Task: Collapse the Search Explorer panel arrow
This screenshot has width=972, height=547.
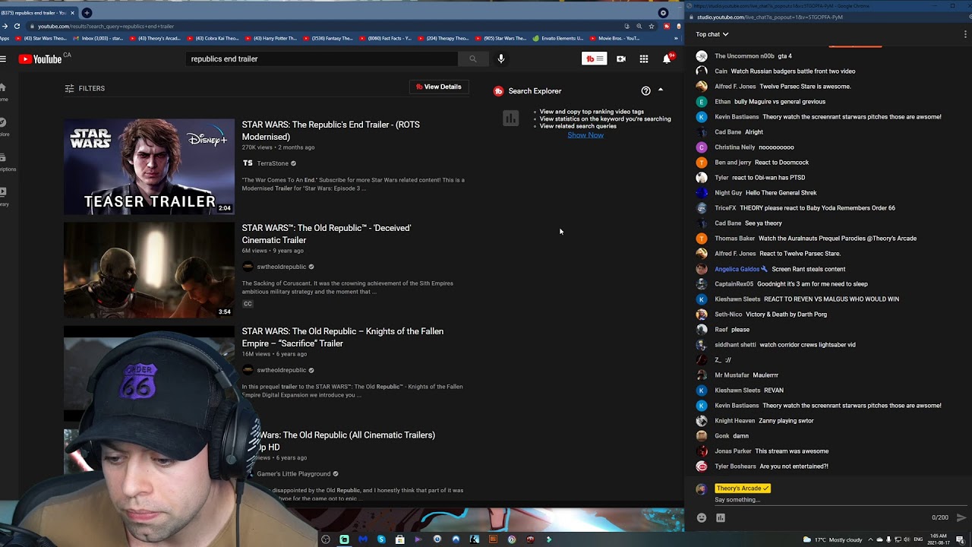Action: coord(661,90)
